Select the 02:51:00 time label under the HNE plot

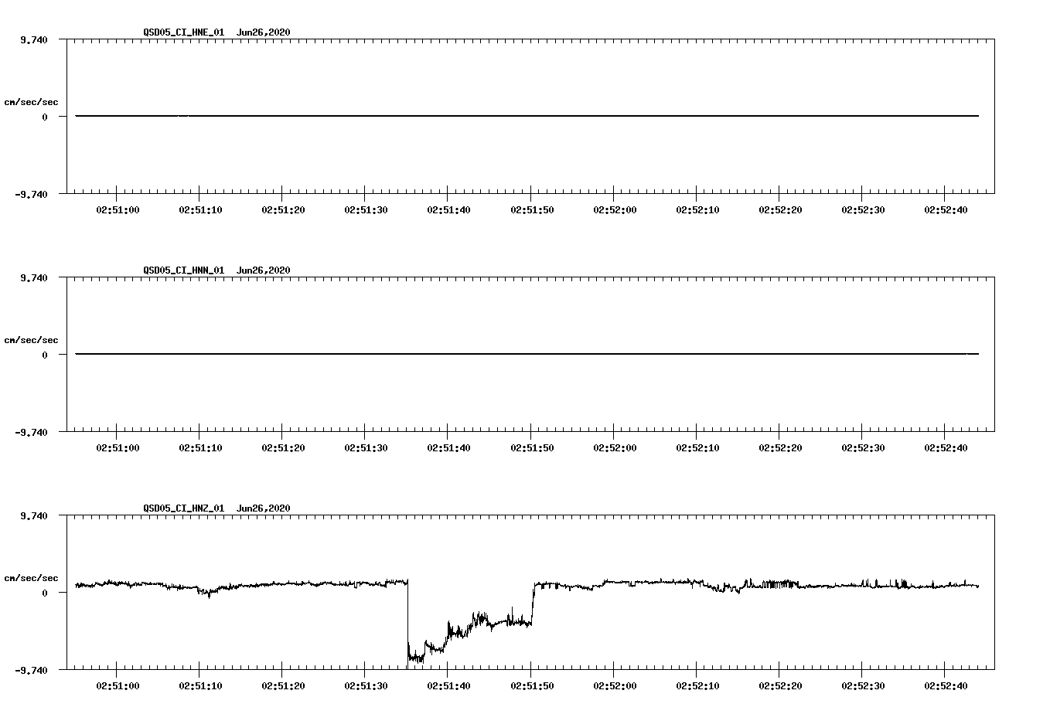(118, 209)
